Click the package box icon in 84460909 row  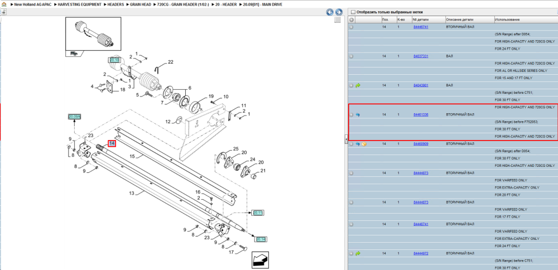(x=364, y=144)
